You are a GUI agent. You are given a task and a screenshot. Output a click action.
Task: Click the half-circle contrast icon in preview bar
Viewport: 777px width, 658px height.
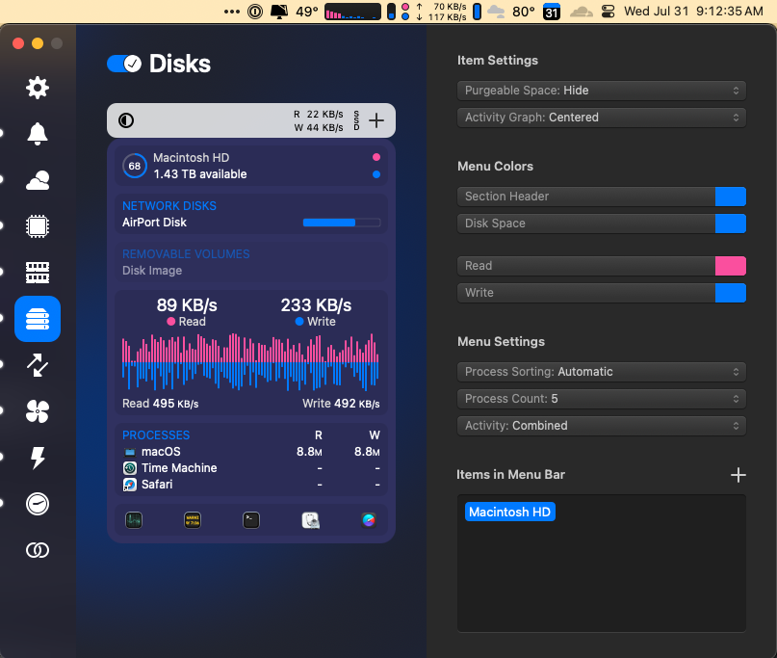pyautogui.click(x=126, y=120)
